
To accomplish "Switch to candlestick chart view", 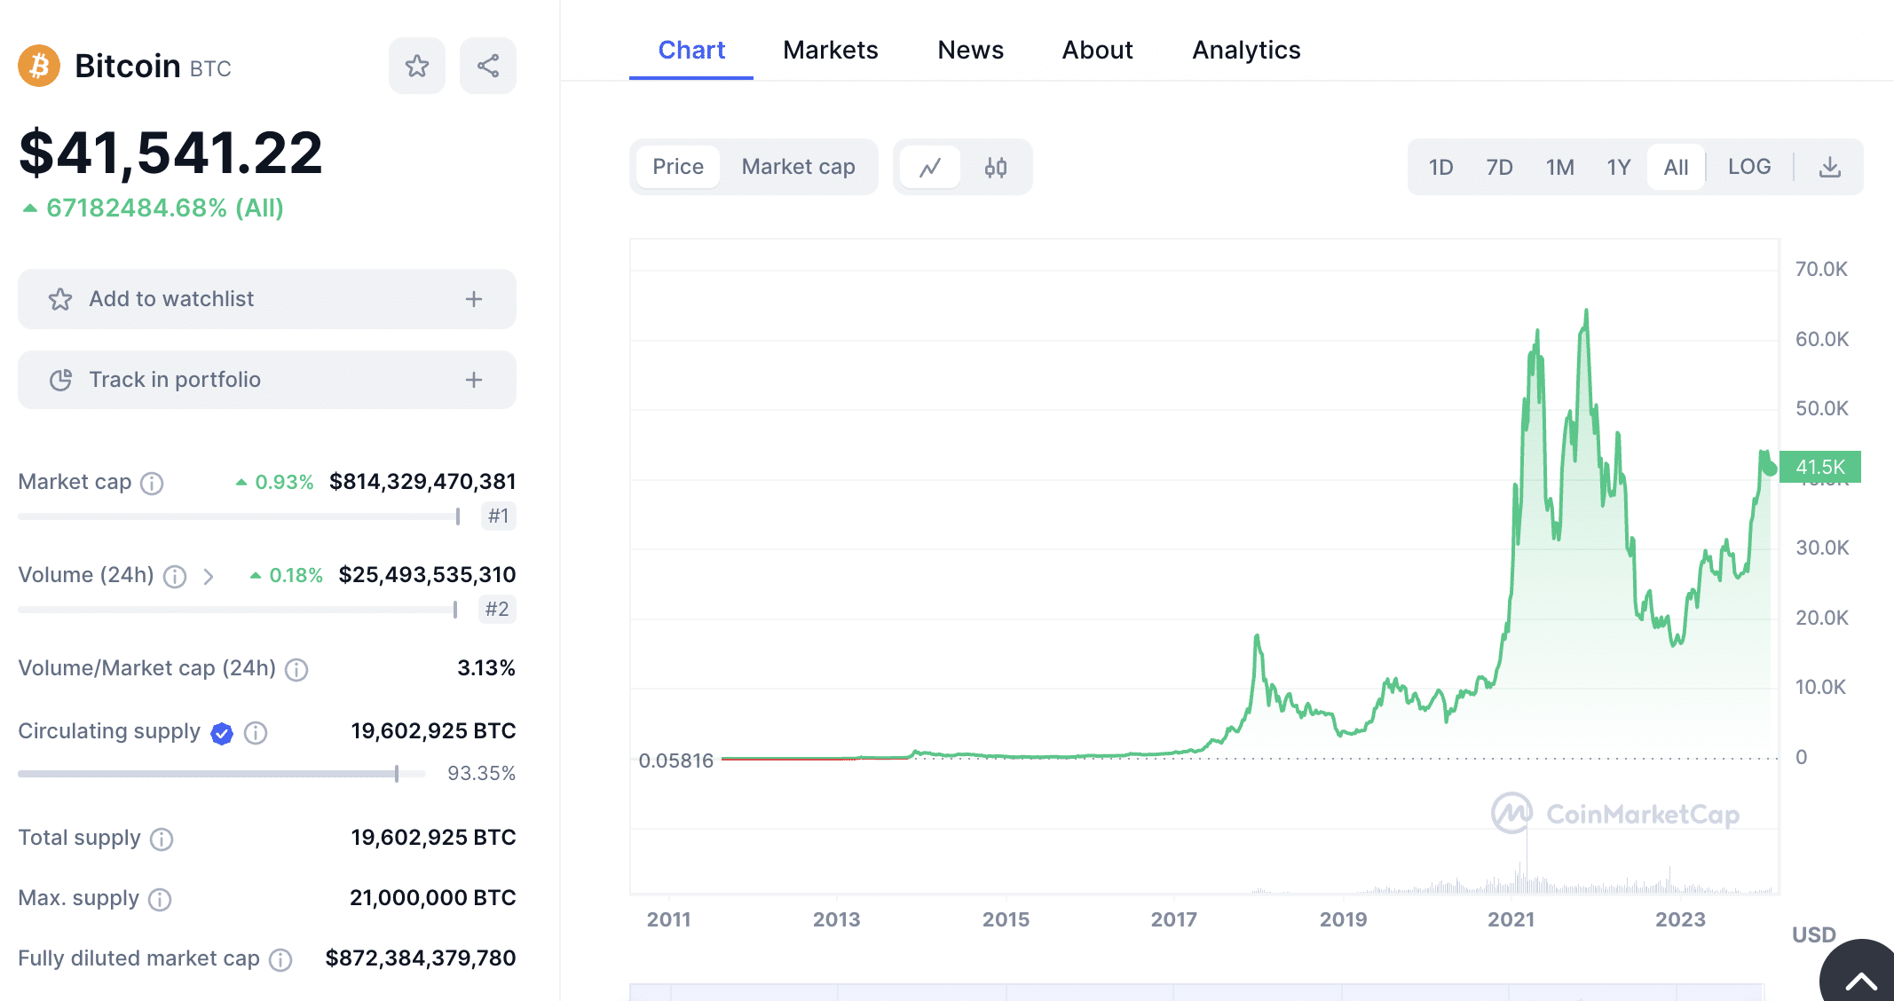I will [x=996, y=166].
